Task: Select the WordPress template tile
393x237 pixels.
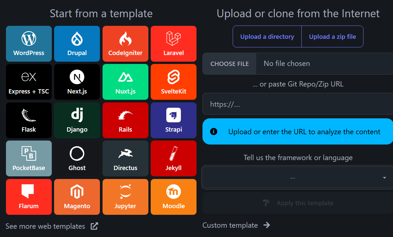Action: point(29,44)
